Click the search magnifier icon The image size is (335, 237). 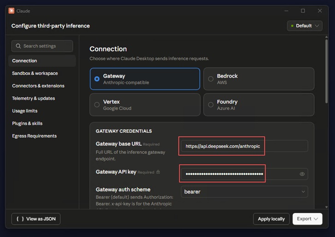[x=18, y=46]
